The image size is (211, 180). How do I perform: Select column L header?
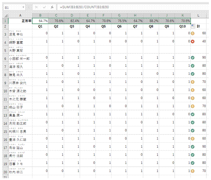click(198, 15)
